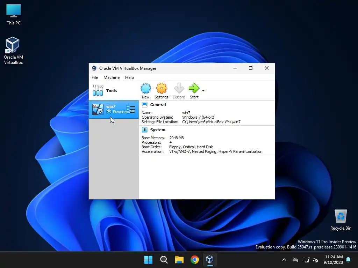Click the New virtual machine icon
The image size is (358, 268).
pyautogui.click(x=146, y=88)
